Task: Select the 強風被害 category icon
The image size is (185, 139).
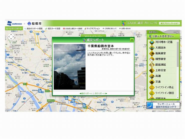Action: [x=152, y=53]
